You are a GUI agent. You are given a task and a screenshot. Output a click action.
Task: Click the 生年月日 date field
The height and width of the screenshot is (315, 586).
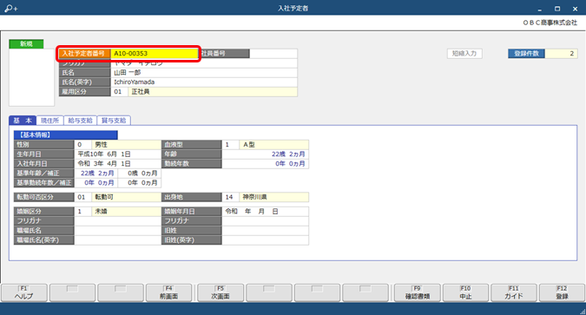[x=117, y=154]
